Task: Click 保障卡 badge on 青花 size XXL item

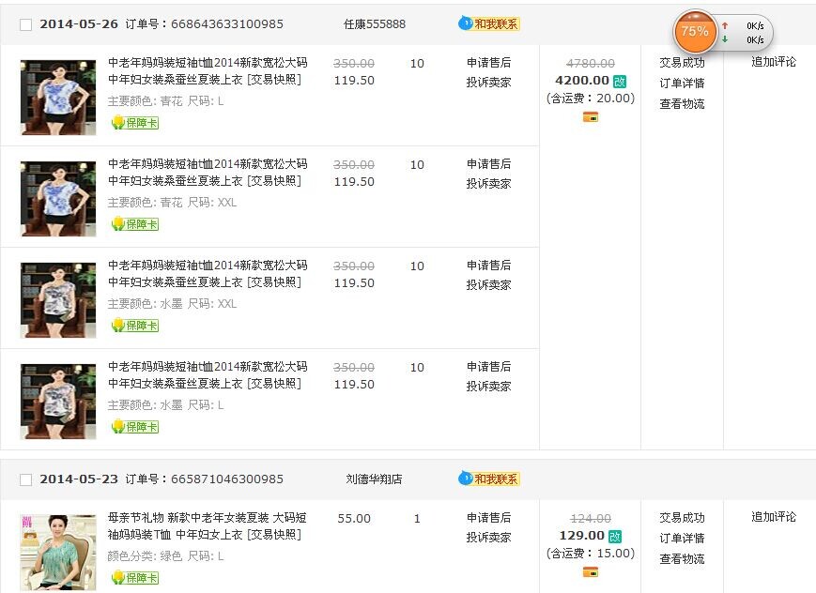Action: click(135, 224)
